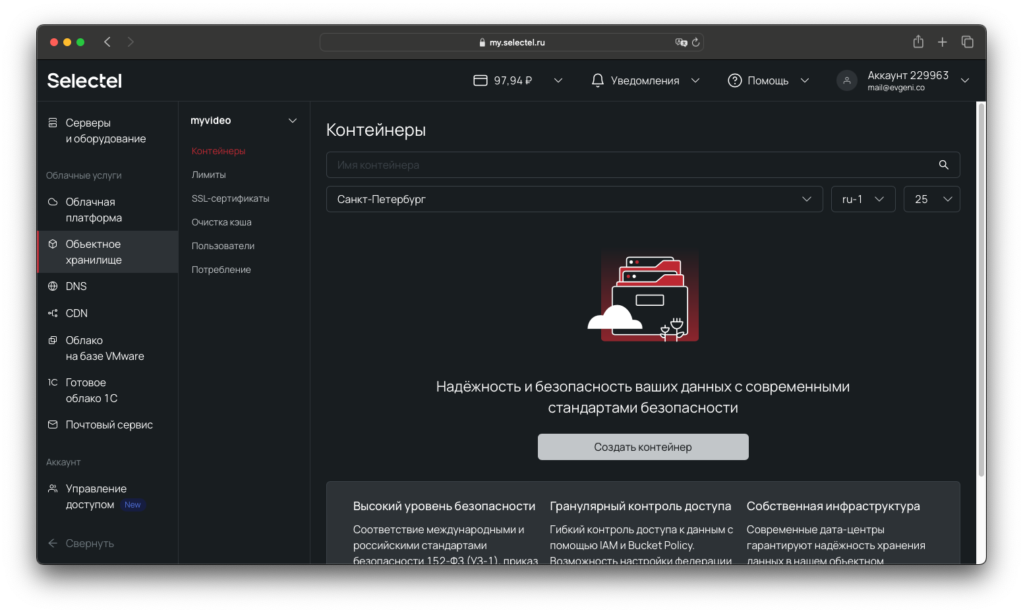This screenshot has width=1023, height=613.
Task: Click the mail@evgeni.co email text
Action: click(896, 88)
